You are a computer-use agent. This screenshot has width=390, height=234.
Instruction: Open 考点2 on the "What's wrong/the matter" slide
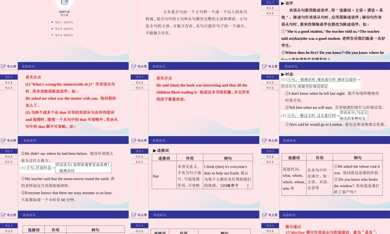[x=9, y=82]
